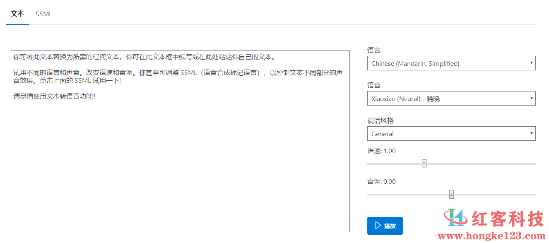
Task: Click the 语速 speed slider handle
Action: 424,164
